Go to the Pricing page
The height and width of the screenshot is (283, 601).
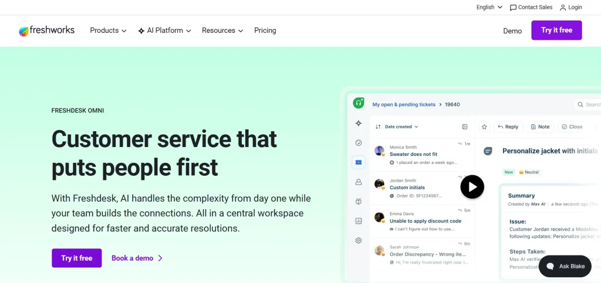click(x=265, y=30)
